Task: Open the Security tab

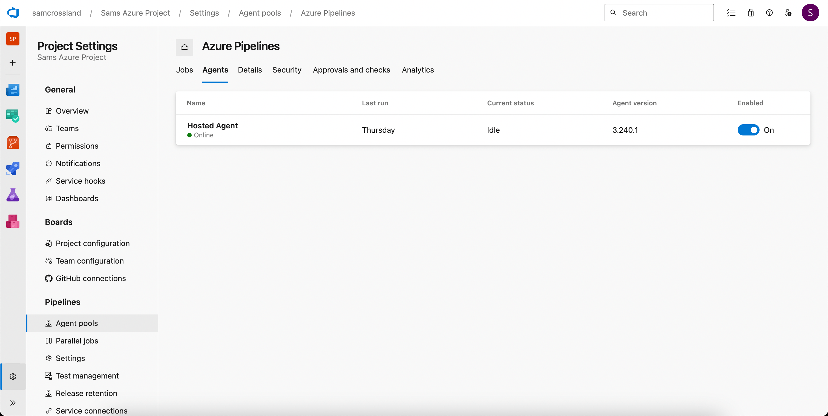Action: tap(287, 70)
